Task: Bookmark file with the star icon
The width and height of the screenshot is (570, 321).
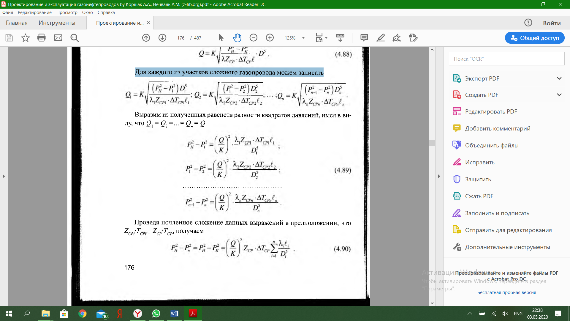Action: tap(26, 38)
